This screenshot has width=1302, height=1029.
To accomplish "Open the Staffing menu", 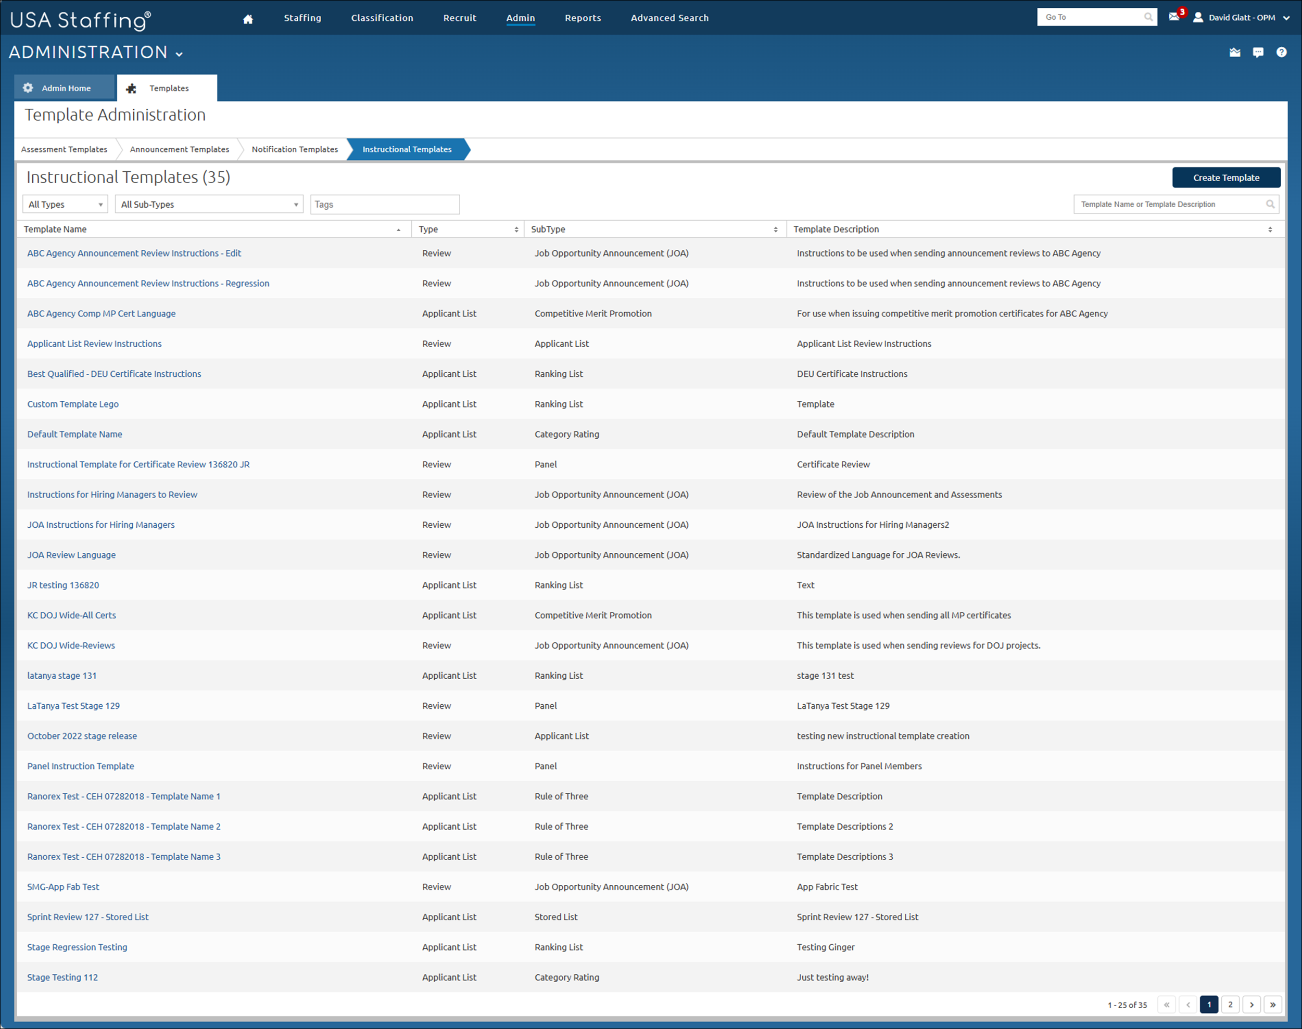I will [302, 18].
